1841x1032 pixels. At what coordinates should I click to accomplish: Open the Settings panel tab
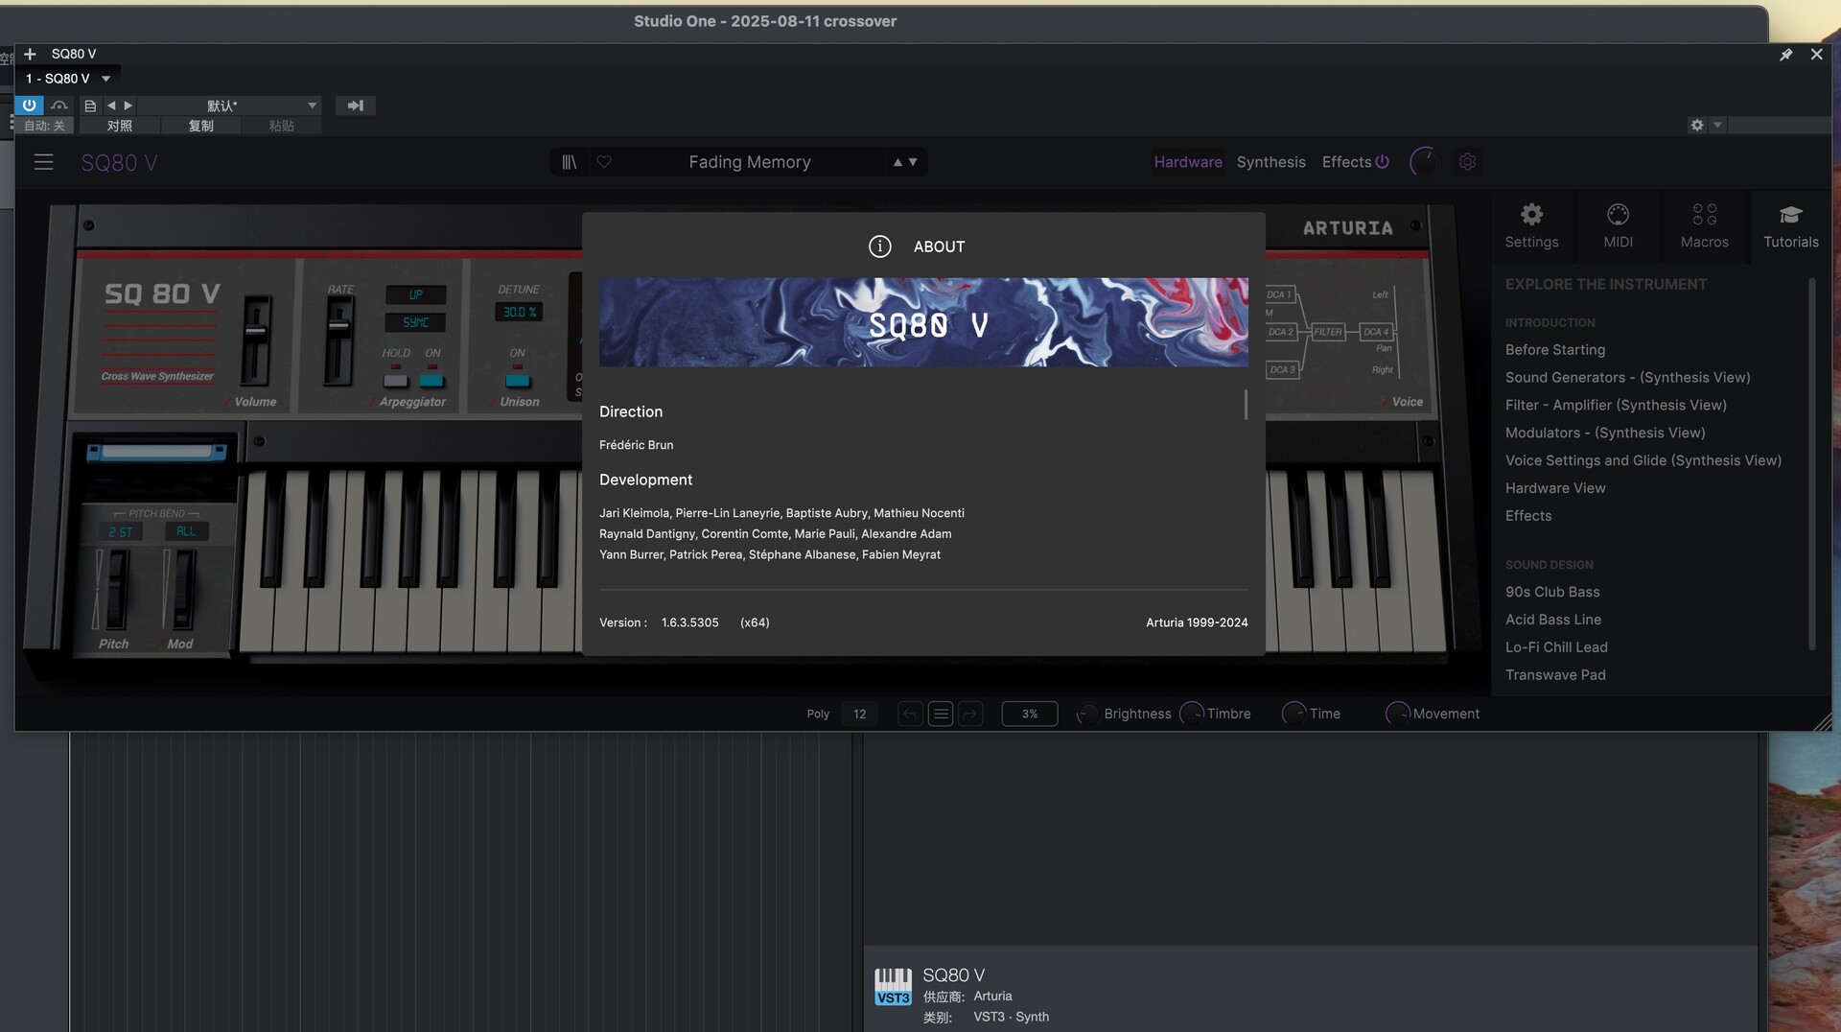tap(1531, 226)
